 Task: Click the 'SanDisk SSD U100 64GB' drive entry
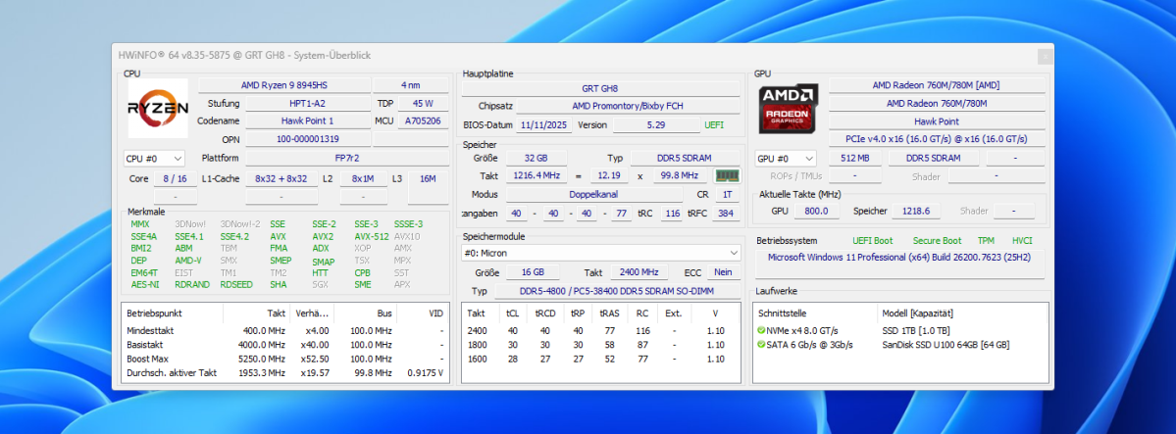946,345
